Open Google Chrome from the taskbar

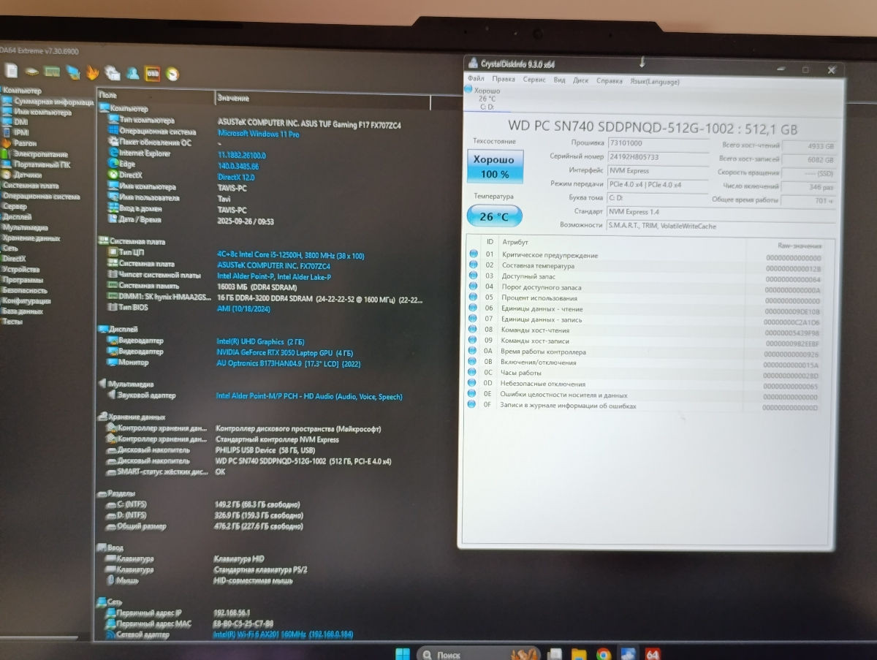click(x=604, y=654)
